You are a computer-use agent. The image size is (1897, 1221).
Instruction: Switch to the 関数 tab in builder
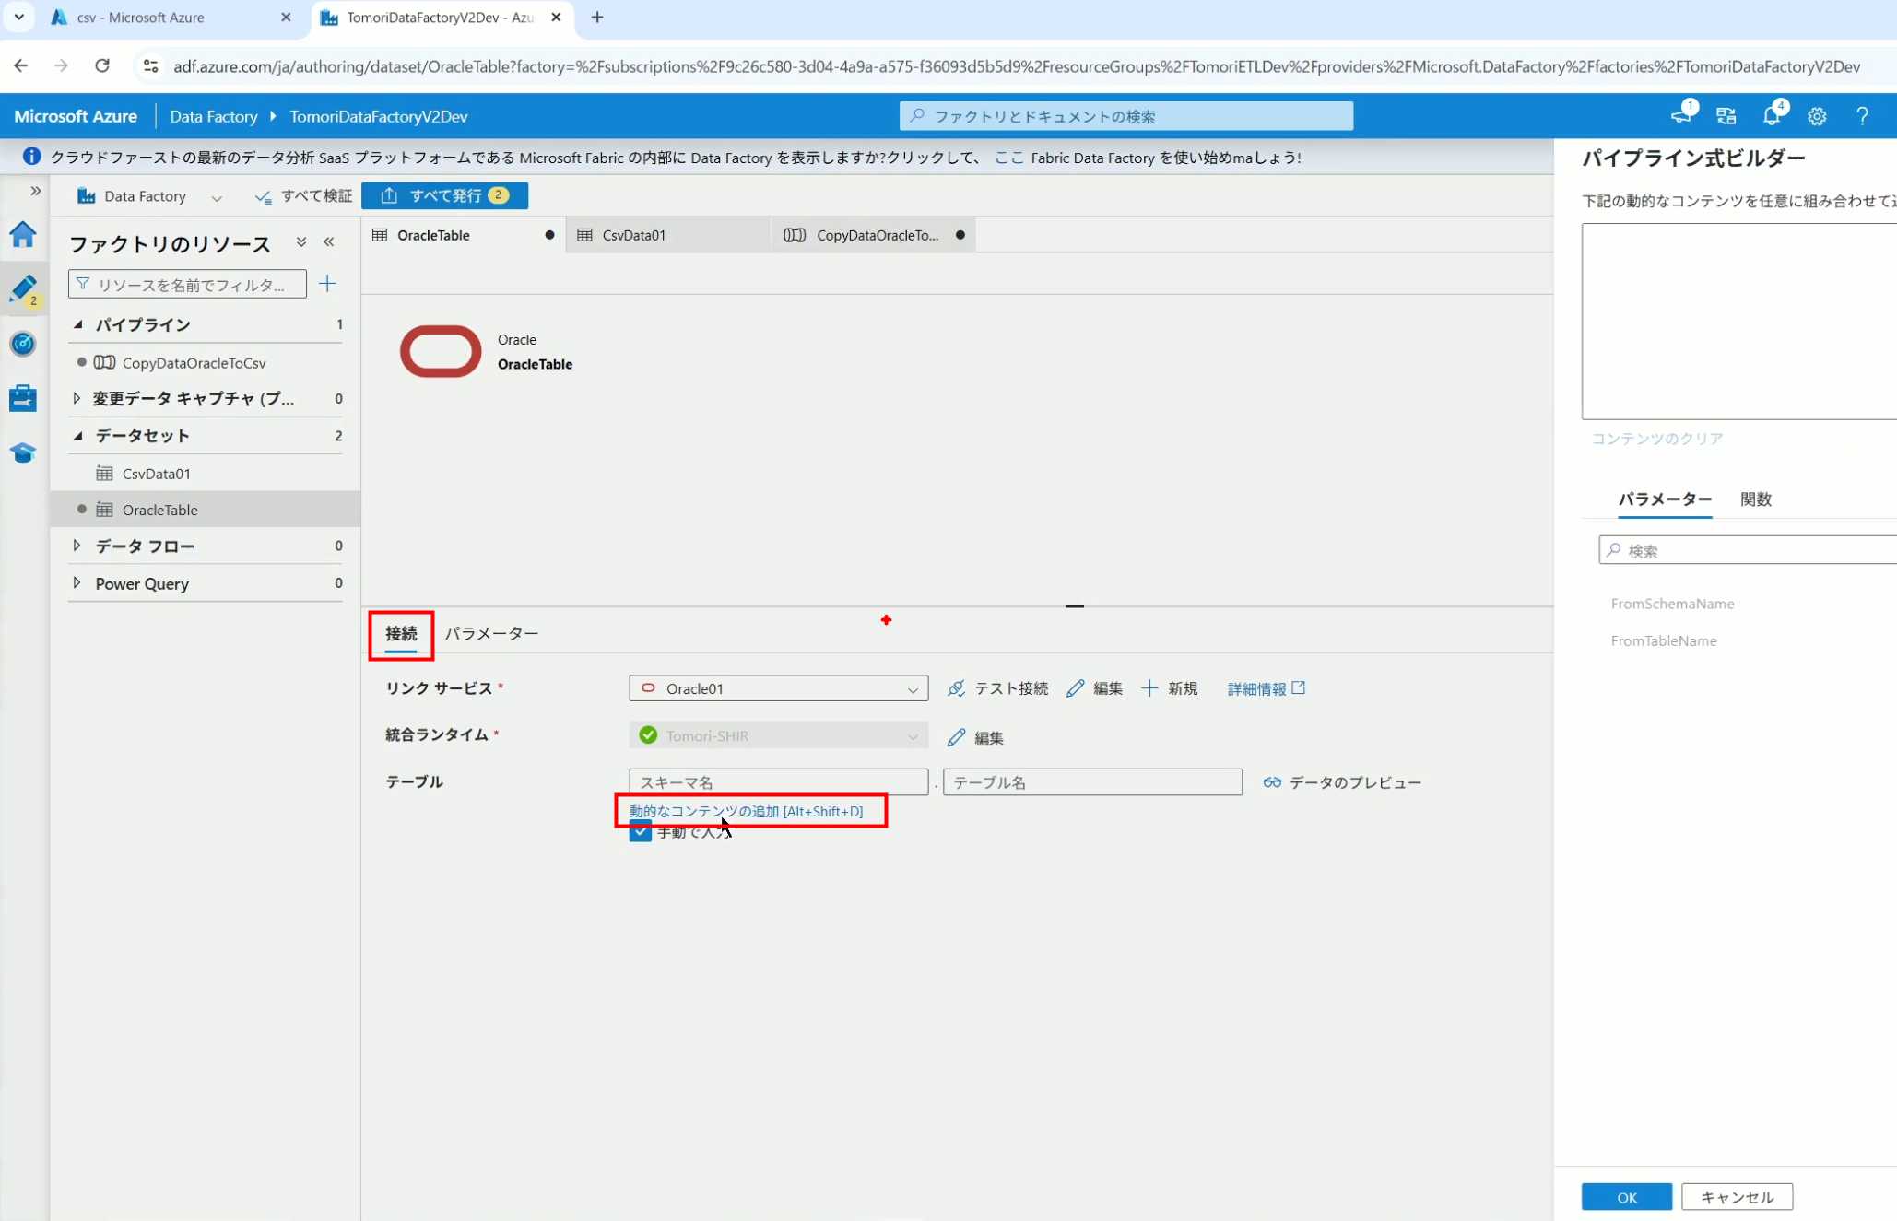(x=1755, y=499)
